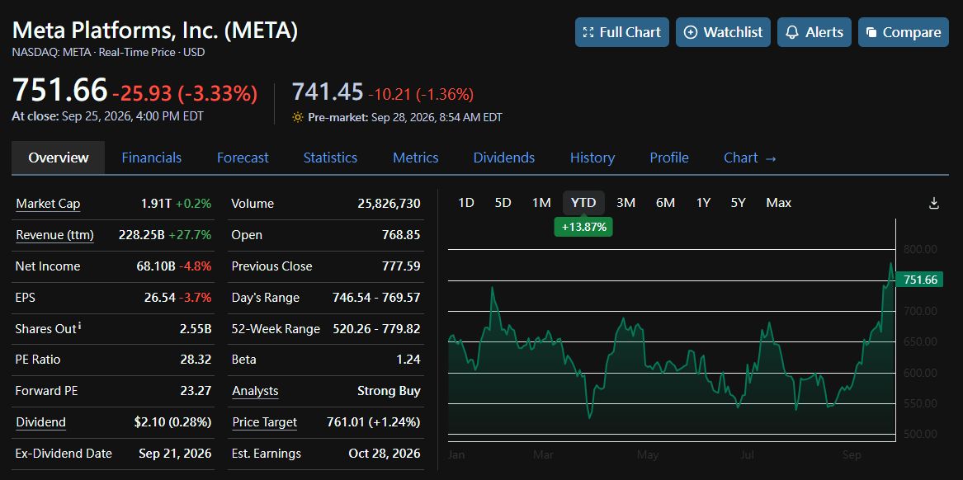963x480 pixels.
Task: Open the Full Chart view
Action: [621, 32]
